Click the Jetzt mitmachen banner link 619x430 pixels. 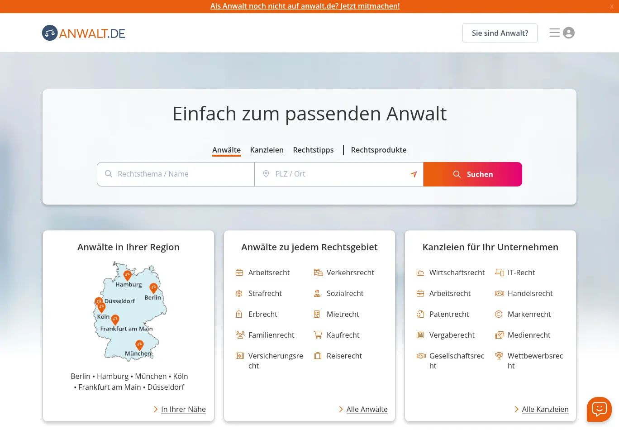coord(305,6)
